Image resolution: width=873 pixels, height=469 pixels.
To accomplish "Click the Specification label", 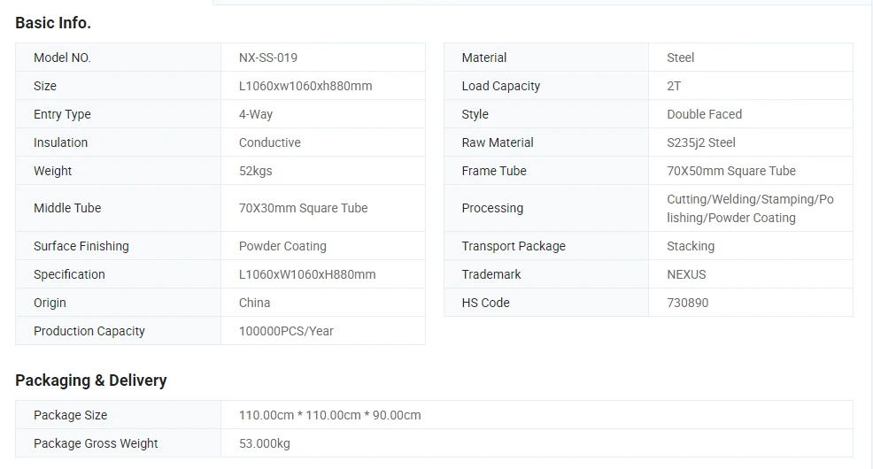I will tap(69, 275).
